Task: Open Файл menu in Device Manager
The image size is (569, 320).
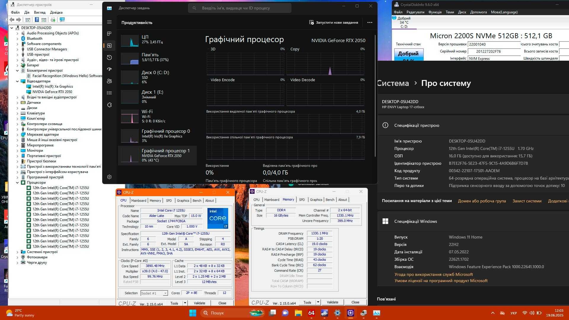Action: pos(15,12)
